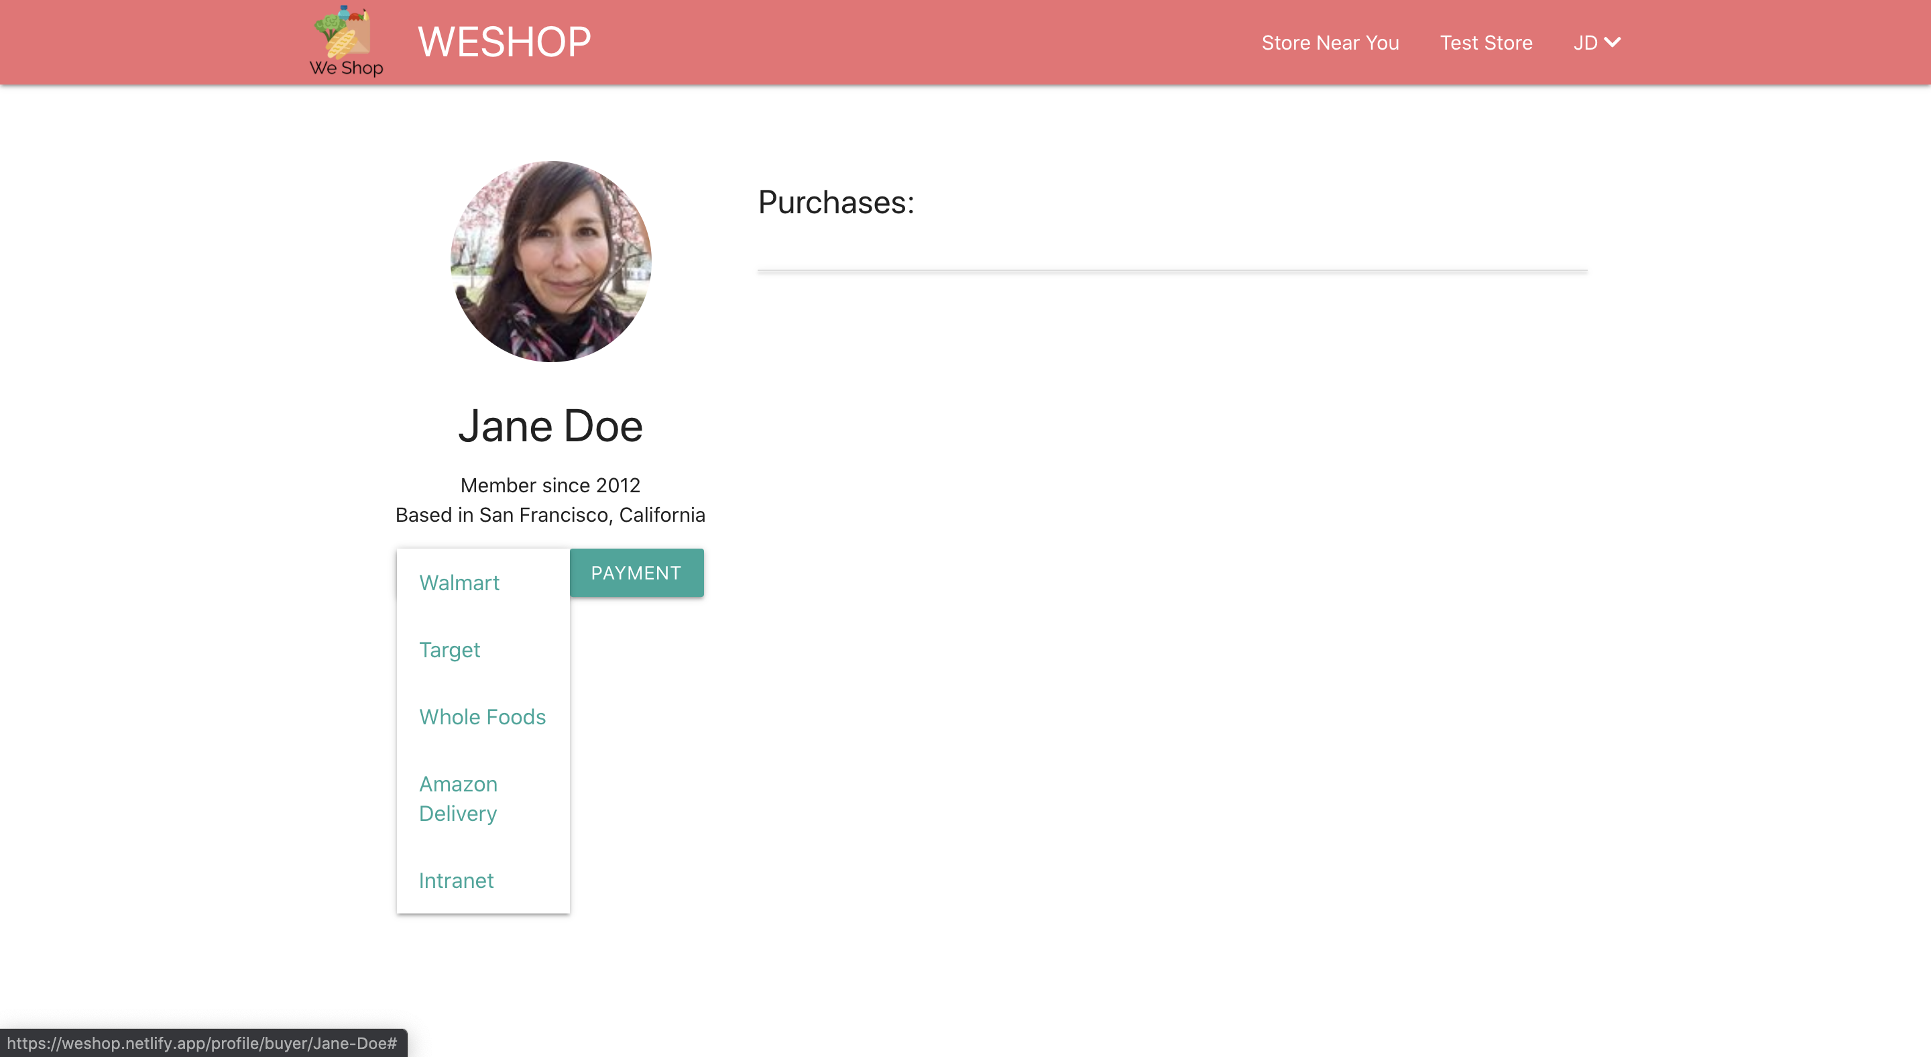Click the URL preview in status bar
1931x1057 pixels.
point(202,1043)
